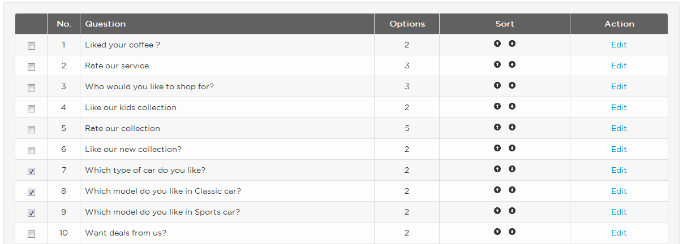Edit the 'Liked your coffee ?' question

(619, 45)
